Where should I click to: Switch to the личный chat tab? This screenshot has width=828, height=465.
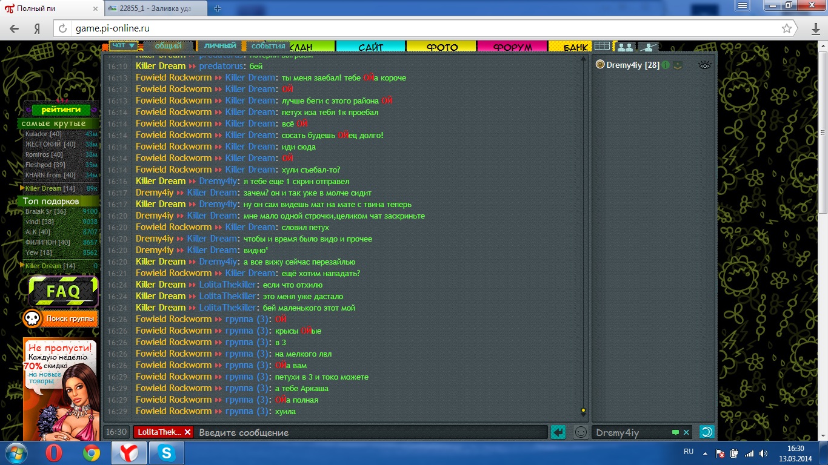click(219, 46)
